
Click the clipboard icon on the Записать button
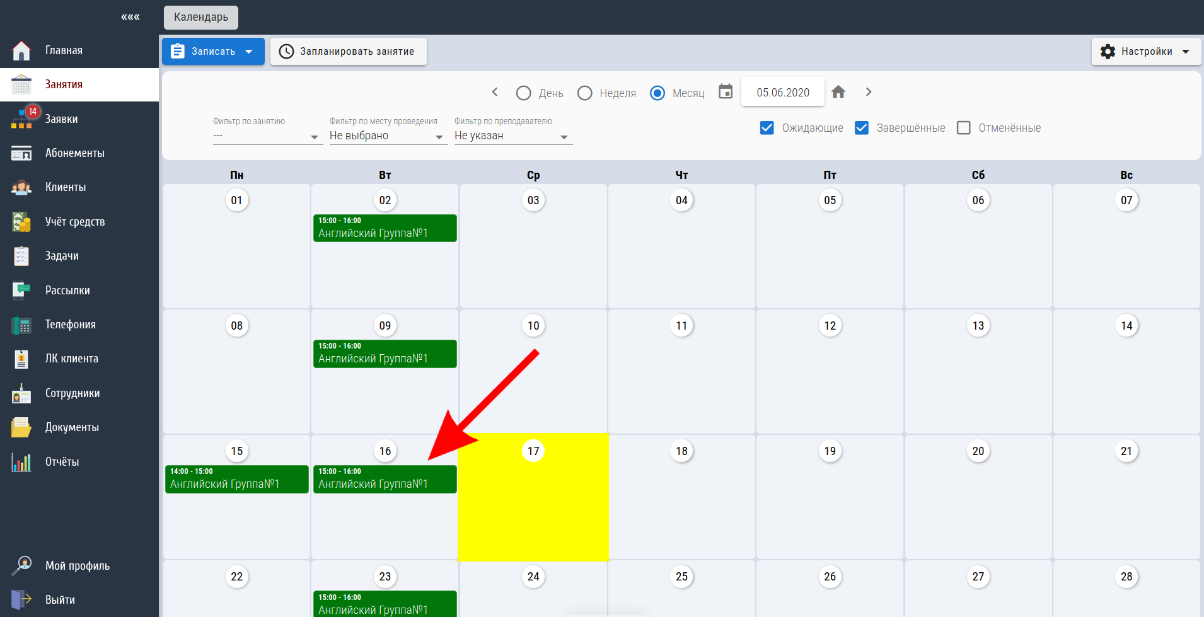click(x=178, y=51)
